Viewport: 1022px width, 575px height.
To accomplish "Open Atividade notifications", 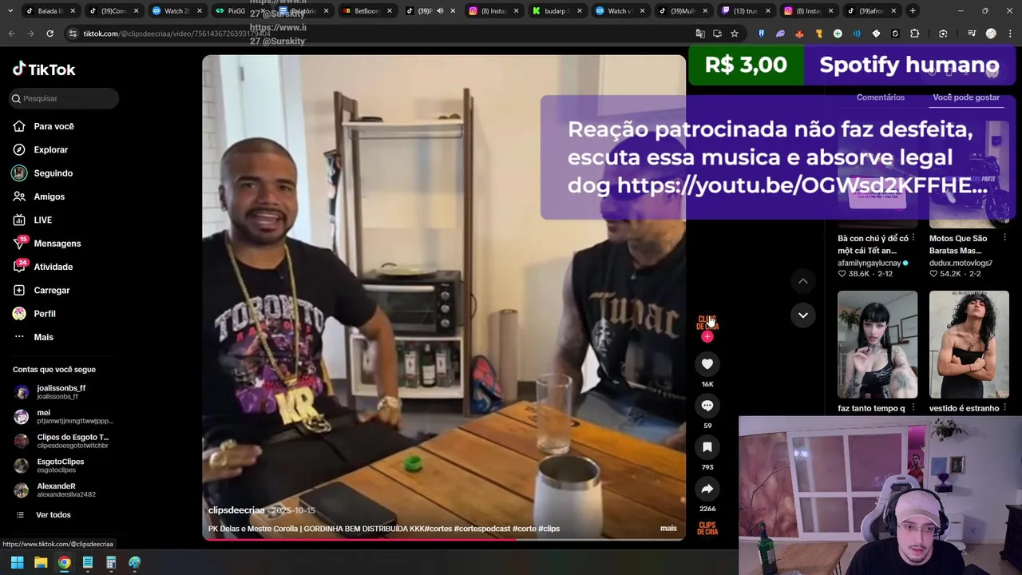I will 53,267.
